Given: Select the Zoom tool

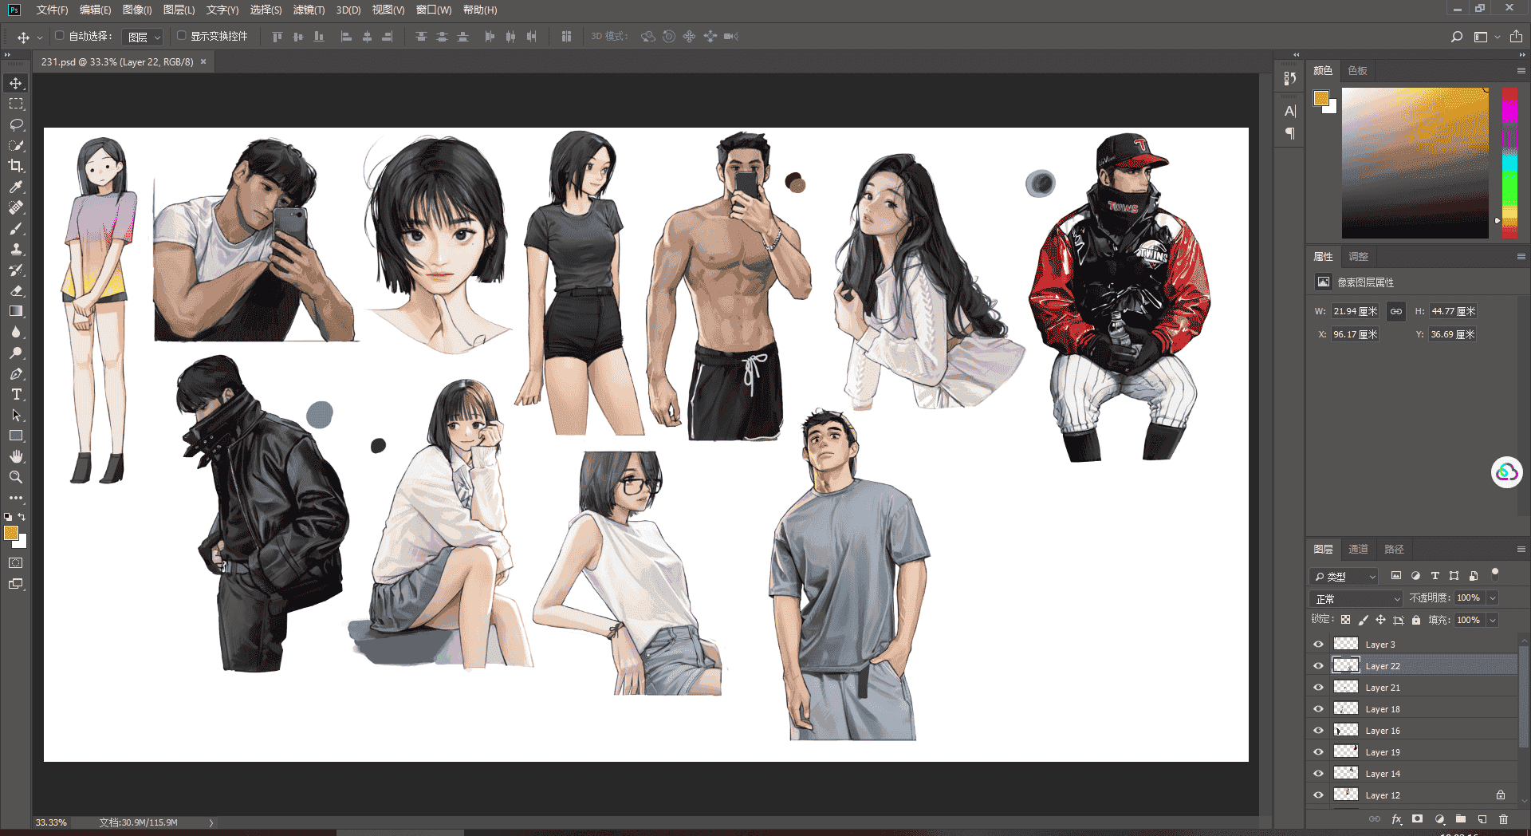Looking at the screenshot, I should (x=16, y=477).
